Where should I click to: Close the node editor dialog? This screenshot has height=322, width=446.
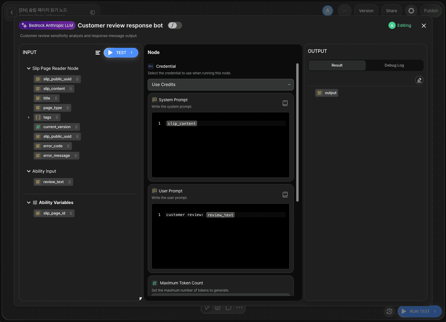point(424,26)
